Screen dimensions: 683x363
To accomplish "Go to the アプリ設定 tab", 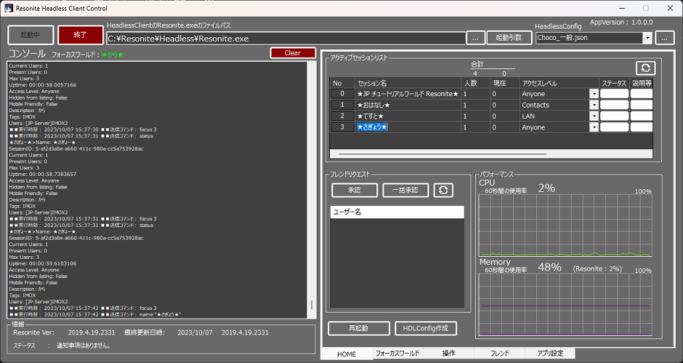I will [550, 354].
